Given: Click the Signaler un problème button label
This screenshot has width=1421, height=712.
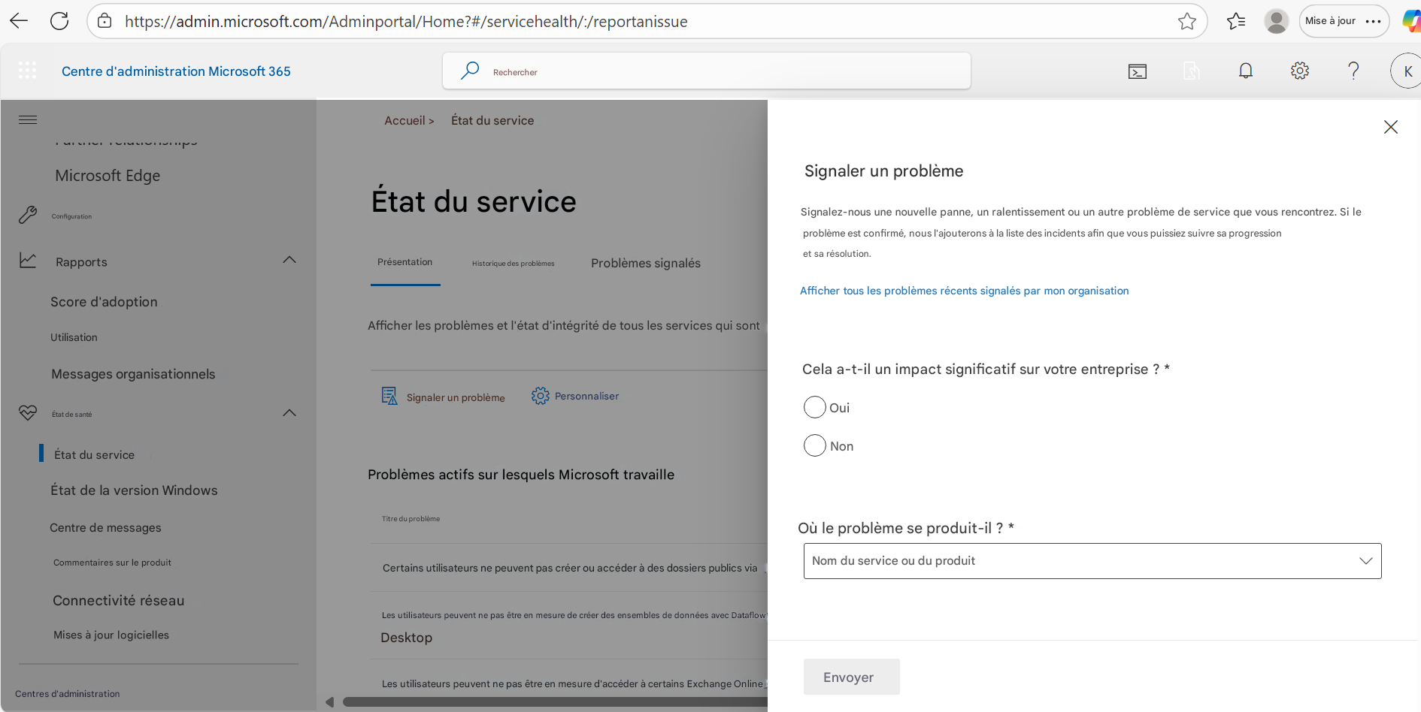Looking at the screenshot, I should [456, 397].
